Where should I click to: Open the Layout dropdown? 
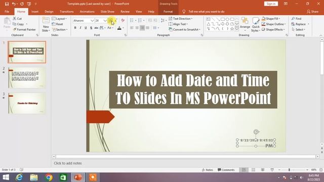point(59,19)
